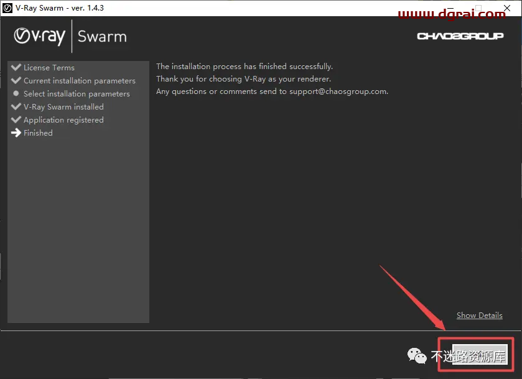Click the V-Ray app icon in title bar
The width and height of the screenshot is (522, 379).
[x=7, y=8]
